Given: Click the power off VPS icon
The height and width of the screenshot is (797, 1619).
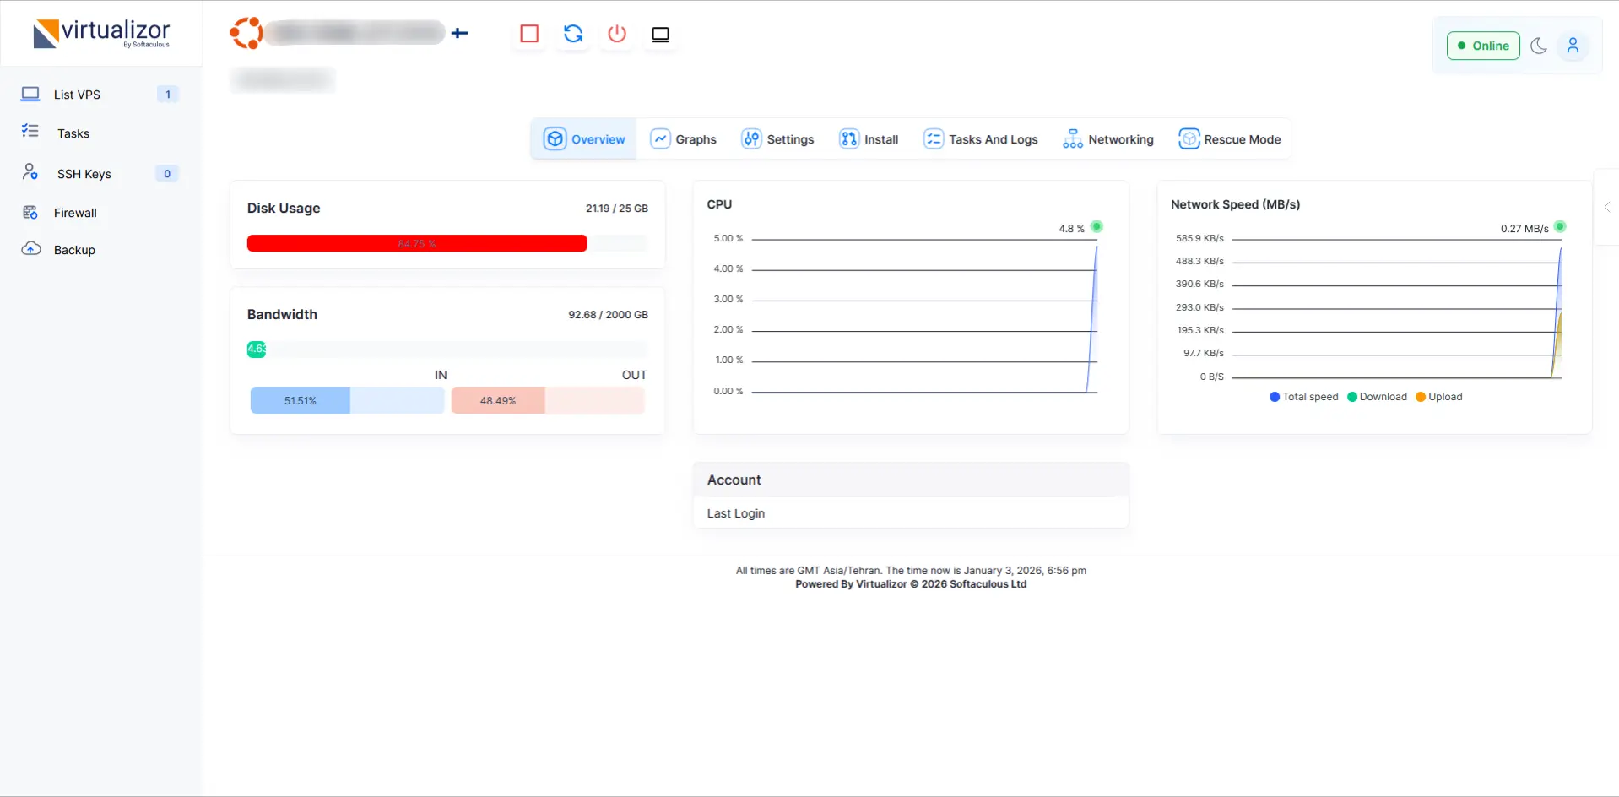Looking at the screenshot, I should tap(617, 34).
